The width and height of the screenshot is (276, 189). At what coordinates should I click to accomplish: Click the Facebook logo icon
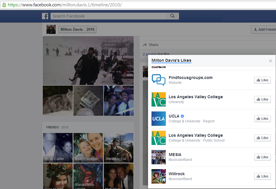click(x=45, y=16)
